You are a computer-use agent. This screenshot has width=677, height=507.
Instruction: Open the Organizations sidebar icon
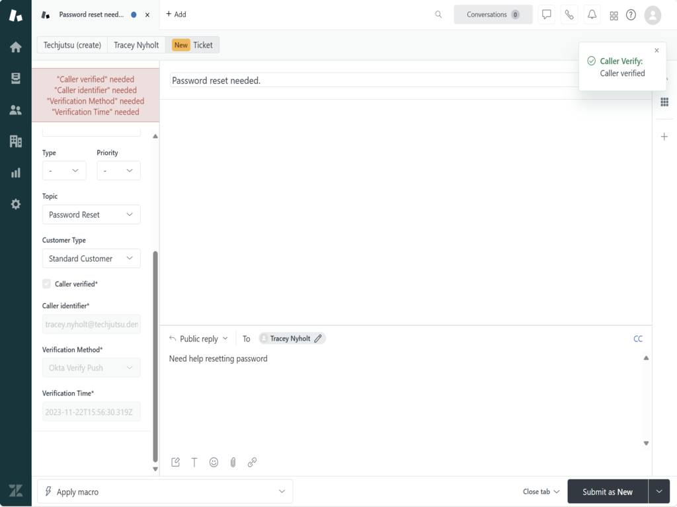pos(15,141)
